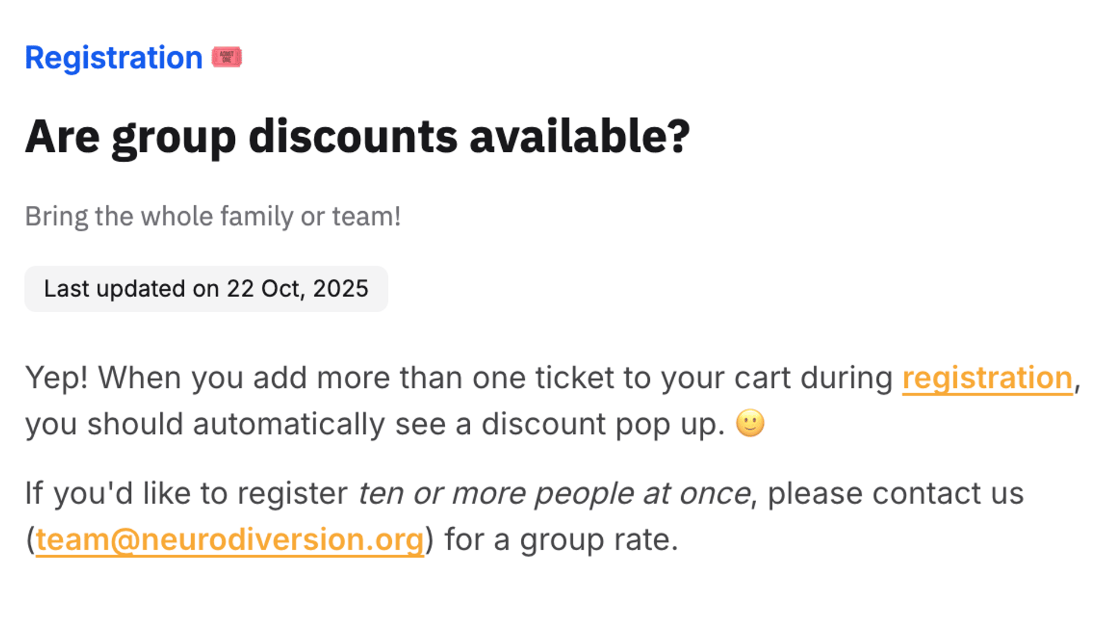Click the "22 Oct, 2025" date text

click(297, 289)
